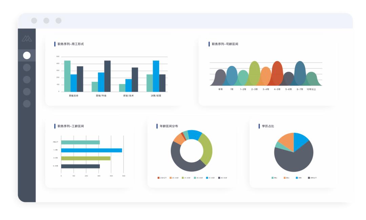The height and width of the screenshot is (220, 366).
Task: Select the teal horizontal bar in 工龄区间 chart
Action: [81, 142]
